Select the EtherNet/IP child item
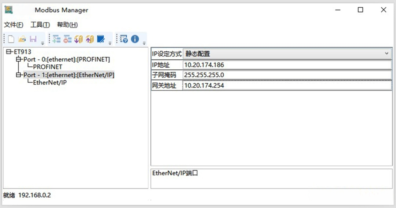The height and width of the screenshot is (208, 396). click(x=50, y=83)
